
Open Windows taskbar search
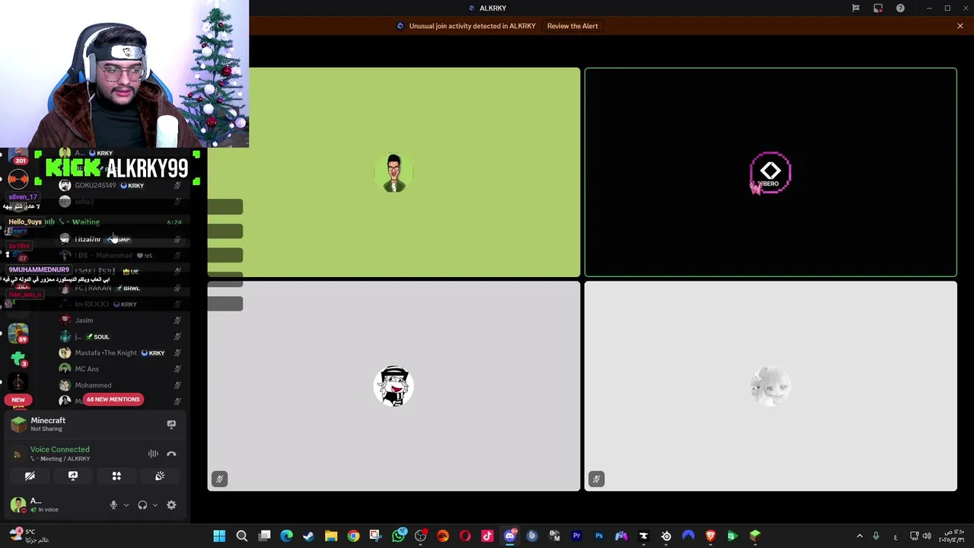242,537
